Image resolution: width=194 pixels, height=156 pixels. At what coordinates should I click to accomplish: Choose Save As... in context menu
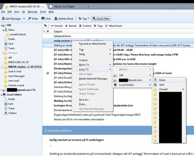click(92, 100)
